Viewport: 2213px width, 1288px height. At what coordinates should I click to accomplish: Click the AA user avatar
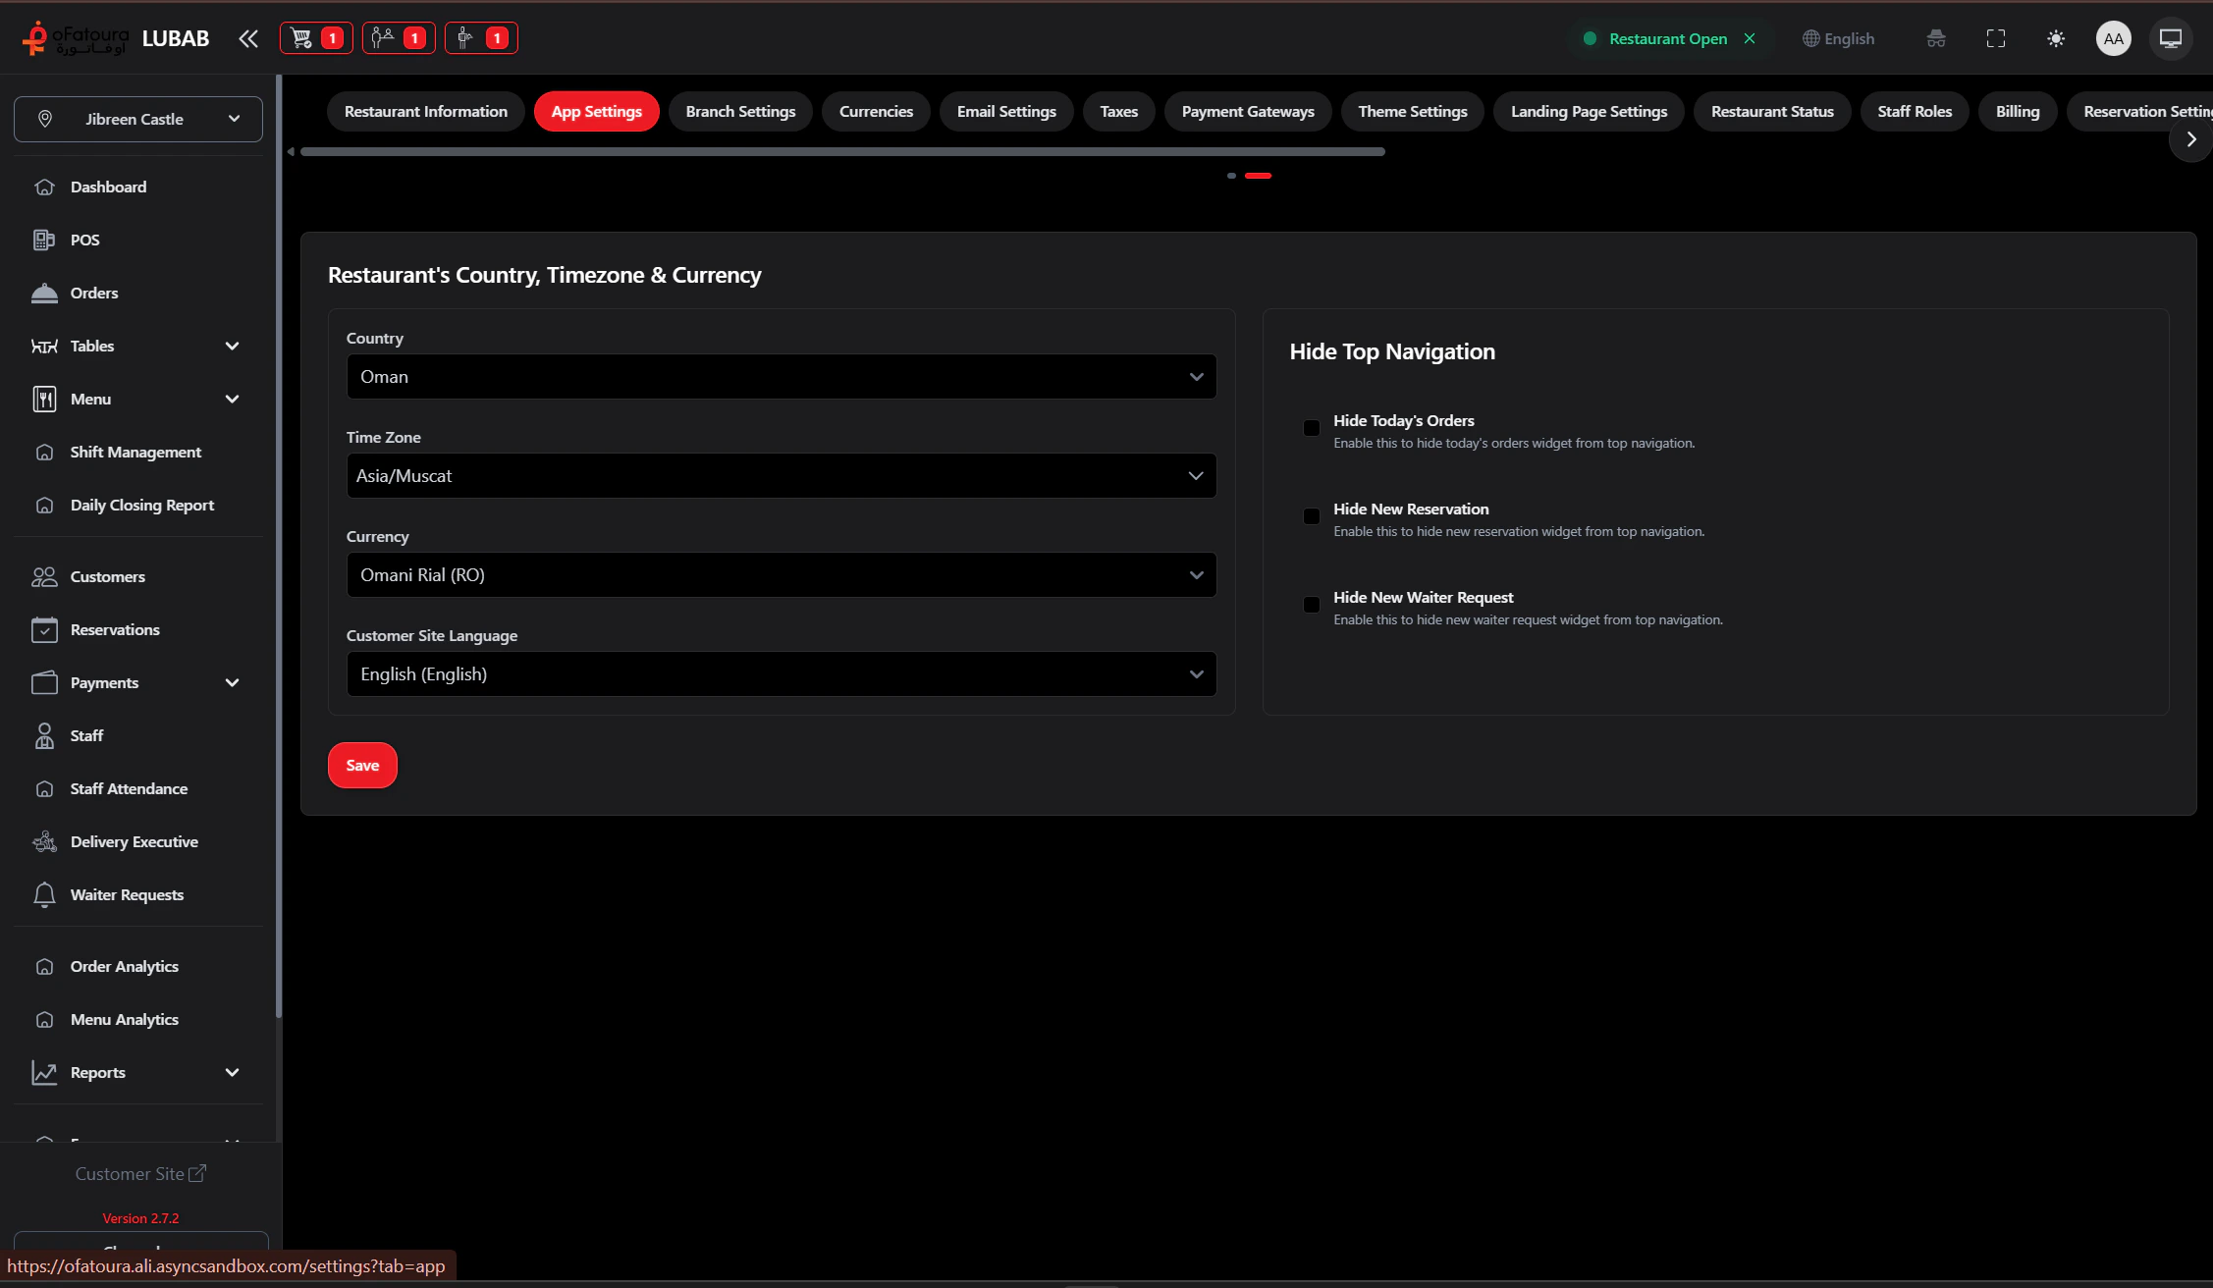pos(2113,38)
